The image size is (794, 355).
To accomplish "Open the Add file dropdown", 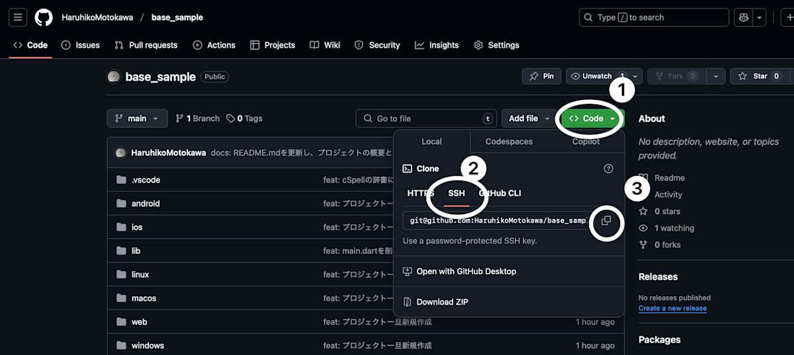I will 529,118.
